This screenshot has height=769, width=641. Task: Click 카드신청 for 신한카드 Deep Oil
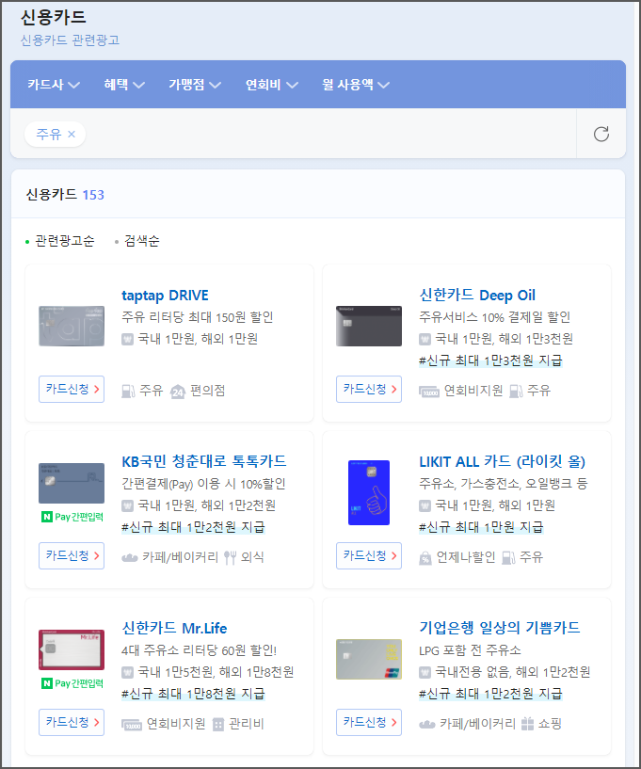(x=369, y=390)
